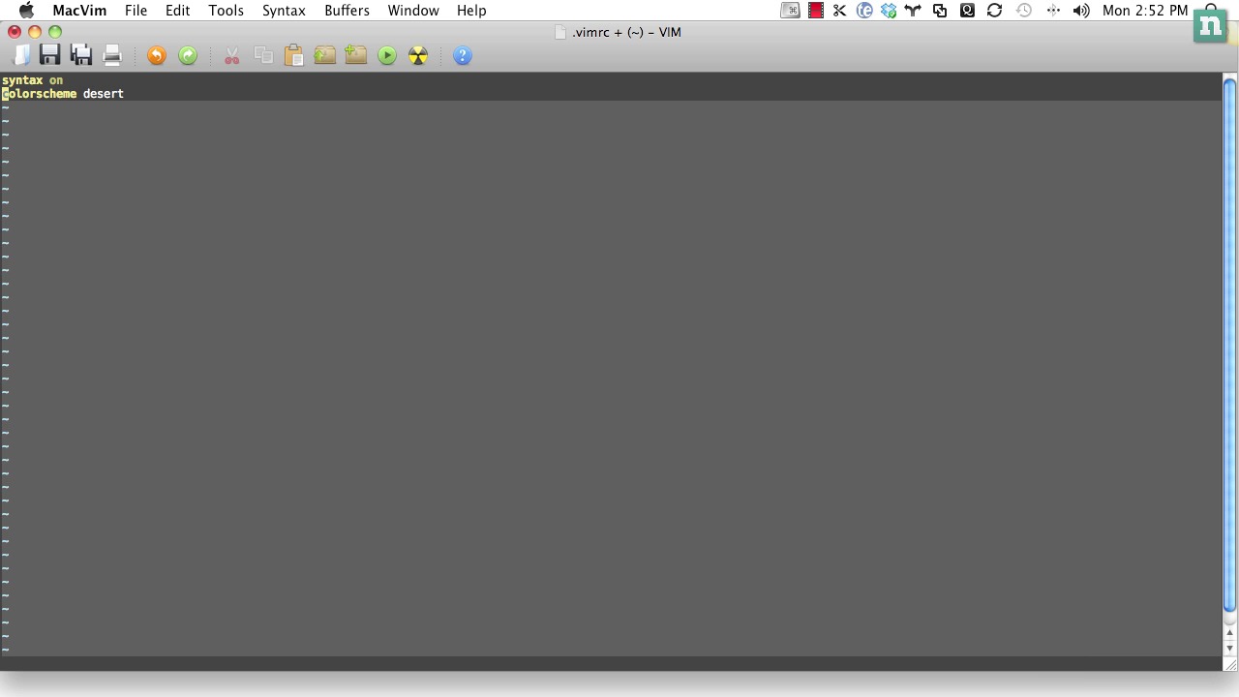
Task: Open the Window menu
Action: (413, 11)
